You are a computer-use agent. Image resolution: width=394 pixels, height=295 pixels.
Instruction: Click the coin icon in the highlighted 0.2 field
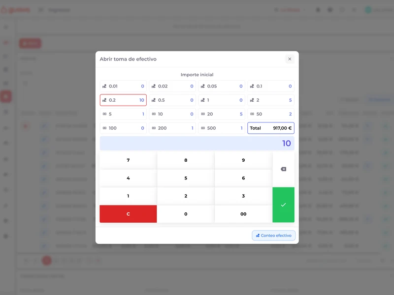coord(105,100)
